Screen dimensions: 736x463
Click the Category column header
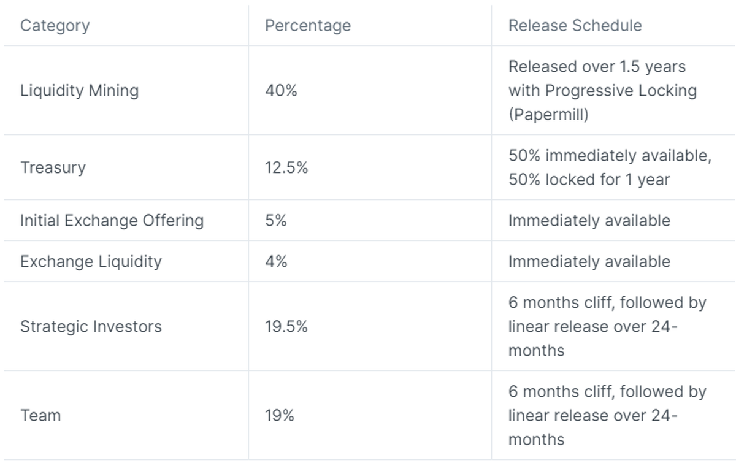tap(55, 26)
